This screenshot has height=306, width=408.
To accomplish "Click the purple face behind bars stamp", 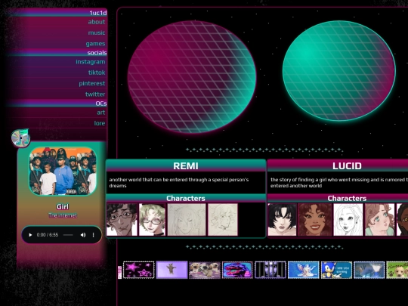I will click(x=270, y=270).
